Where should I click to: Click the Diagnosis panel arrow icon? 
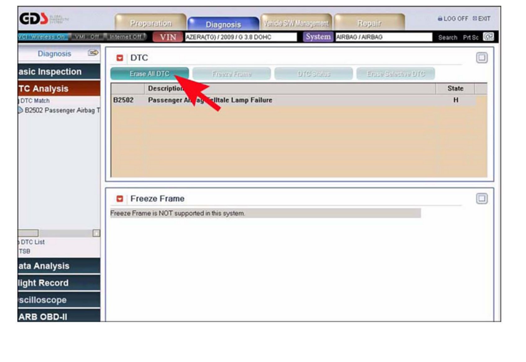tap(93, 53)
